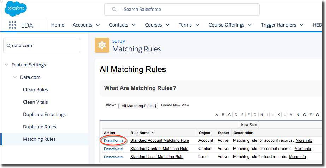
Task: Click the Setup gear icon beside Matching Rules
Action: tap(102, 45)
